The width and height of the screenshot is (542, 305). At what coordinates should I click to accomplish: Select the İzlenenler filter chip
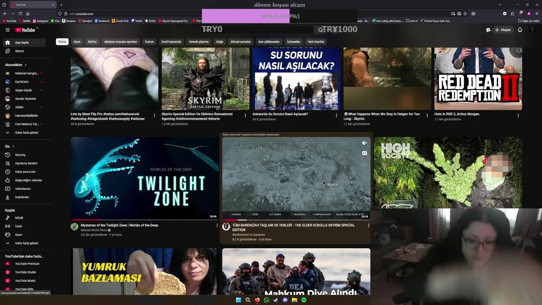pos(293,42)
